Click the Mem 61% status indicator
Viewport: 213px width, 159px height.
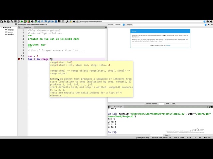[x=207, y=138]
